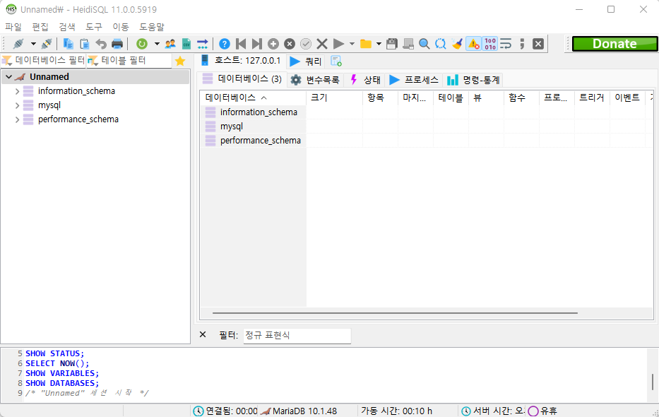Image resolution: width=659 pixels, height=417 pixels.
Task: Switch to the 프로세스 tab
Action: [x=414, y=80]
